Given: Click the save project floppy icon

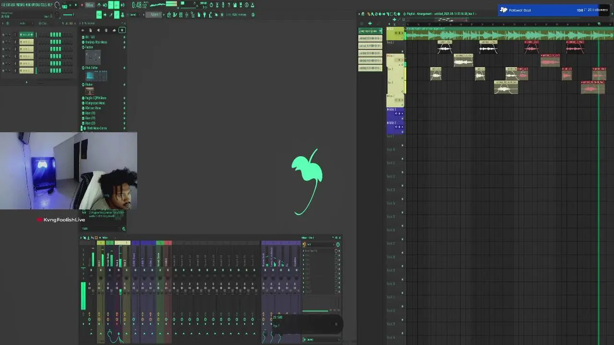Looking at the screenshot, I should pyautogui.click(x=235, y=5).
